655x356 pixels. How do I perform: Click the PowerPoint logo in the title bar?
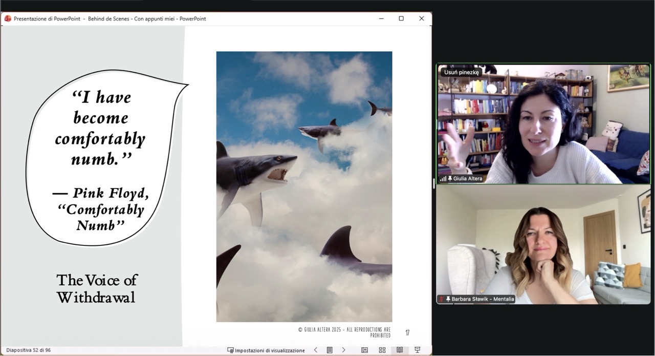click(8, 18)
